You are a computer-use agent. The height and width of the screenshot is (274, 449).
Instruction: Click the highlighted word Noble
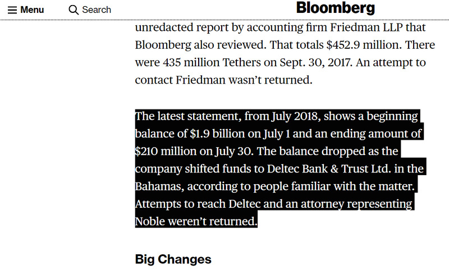click(x=150, y=222)
